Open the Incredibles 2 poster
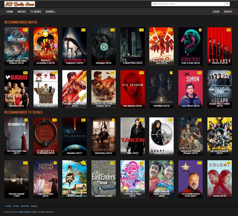The height and width of the screenshot is (216, 238). (x=46, y=46)
